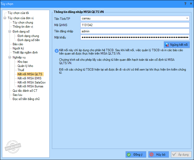194x160 pixels.
Task: Select Tùy chọn chung tree item
Action: [23, 22]
